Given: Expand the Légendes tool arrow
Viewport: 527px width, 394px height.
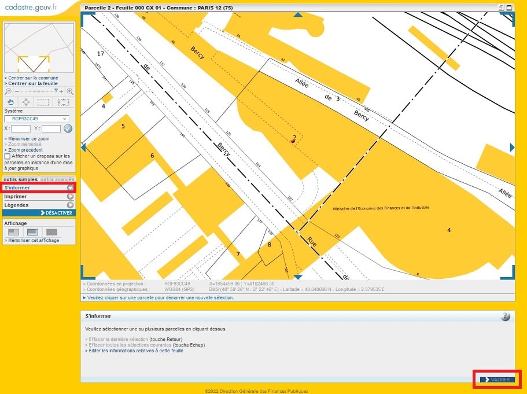Looking at the screenshot, I should point(70,205).
